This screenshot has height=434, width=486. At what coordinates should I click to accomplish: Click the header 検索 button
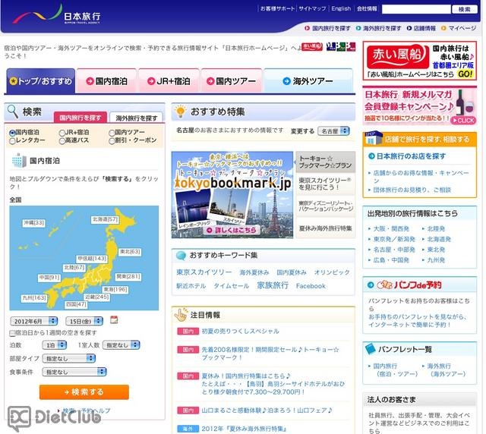tap(464, 9)
